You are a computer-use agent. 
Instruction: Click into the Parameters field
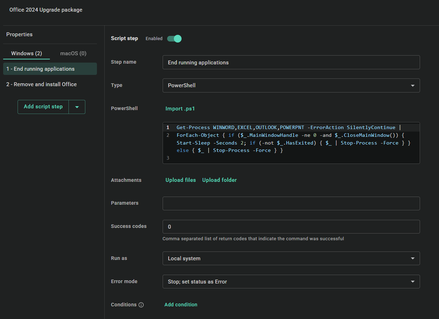(x=291, y=203)
